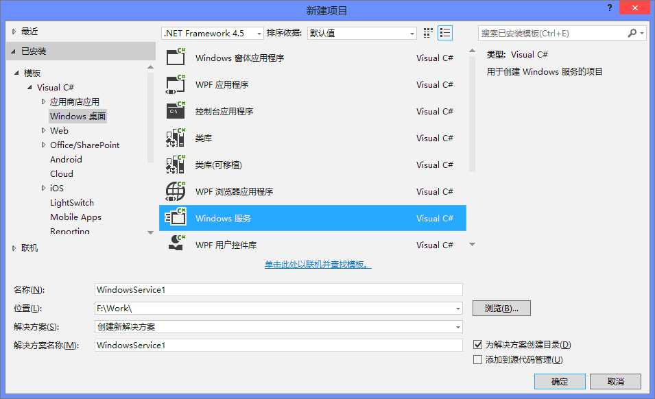Image resolution: width=655 pixels, height=399 pixels.
Task: Open search options dropdown arrow
Action: pos(642,33)
